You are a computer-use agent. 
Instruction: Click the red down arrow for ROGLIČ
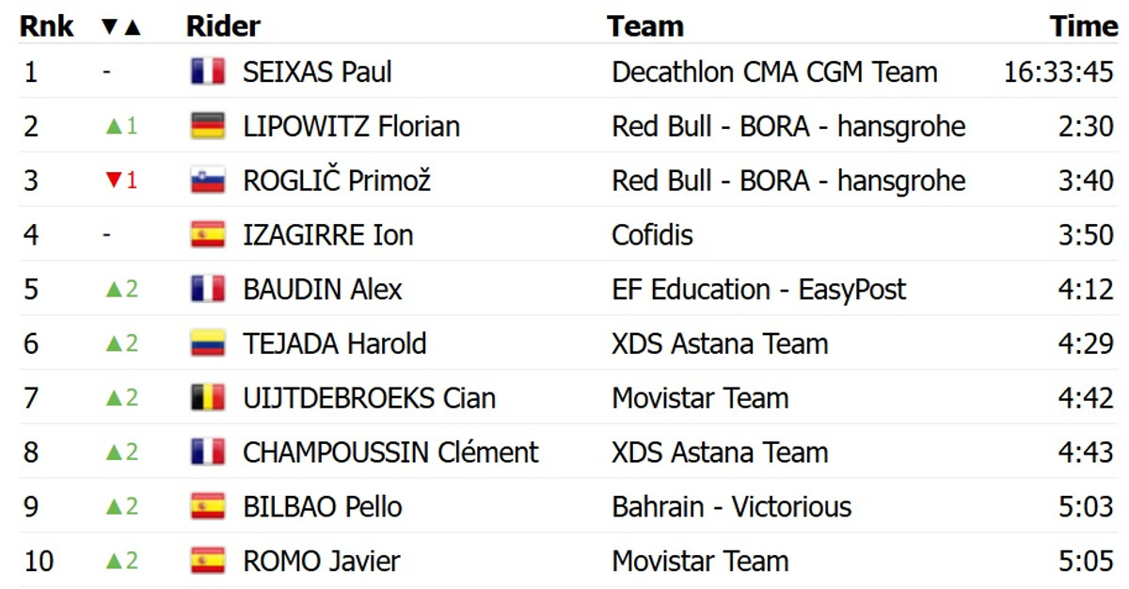pyautogui.click(x=113, y=181)
